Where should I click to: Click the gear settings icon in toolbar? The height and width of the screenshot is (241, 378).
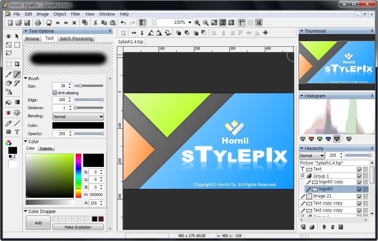coord(85,23)
